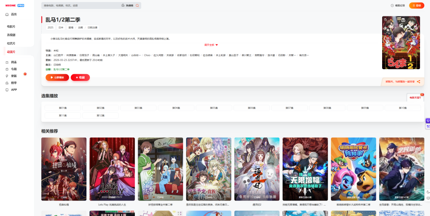This screenshot has width=430, height=216.
Task: Click actor name 山口胜平
Action: [x=58, y=55]
